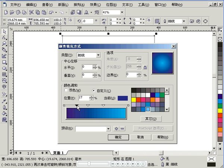Click the Mirror horizontally icon

pyautogui.click(x=104, y=19)
